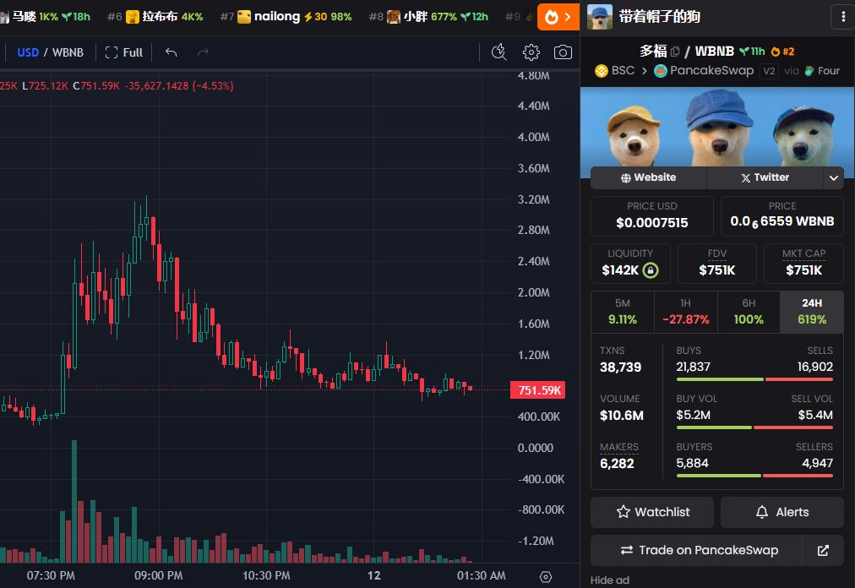Expand the social links chevron beside Twitter
The image size is (855, 588).
click(x=834, y=177)
